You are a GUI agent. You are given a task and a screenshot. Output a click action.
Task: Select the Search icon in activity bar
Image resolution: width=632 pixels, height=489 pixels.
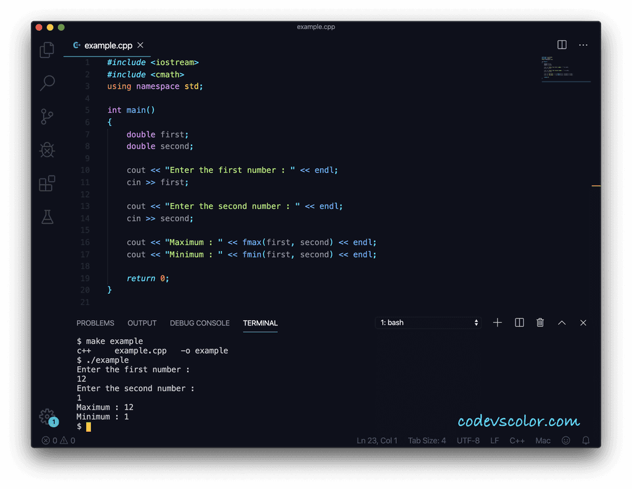point(46,83)
